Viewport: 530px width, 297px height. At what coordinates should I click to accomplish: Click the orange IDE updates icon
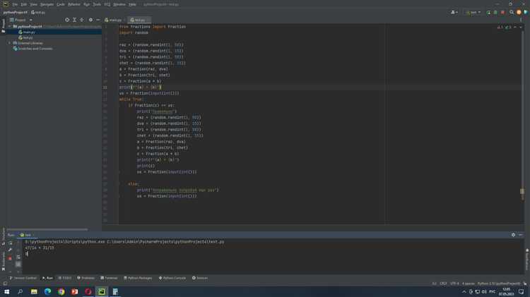(x=519, y=13)
